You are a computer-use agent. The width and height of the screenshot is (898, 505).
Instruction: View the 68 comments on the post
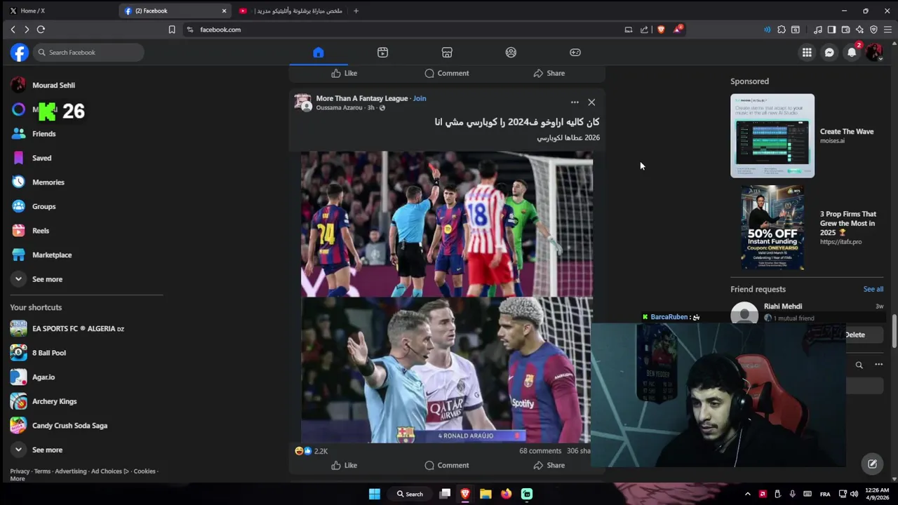click(x=540, y=451)
